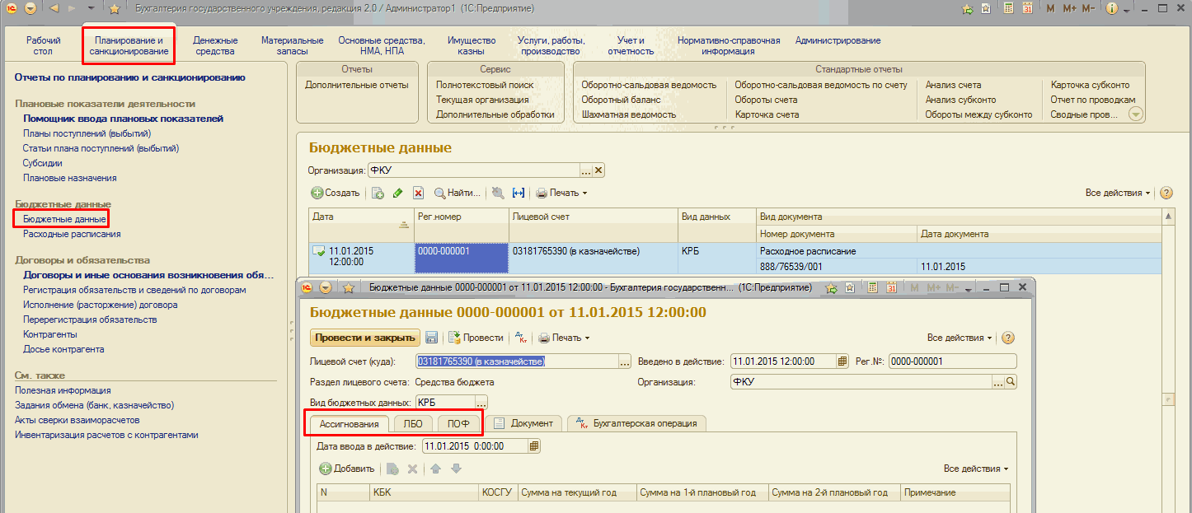Open Печать dropdown in document window
This screenshot has height=513, width=1192.
click(x=564, y=338)
